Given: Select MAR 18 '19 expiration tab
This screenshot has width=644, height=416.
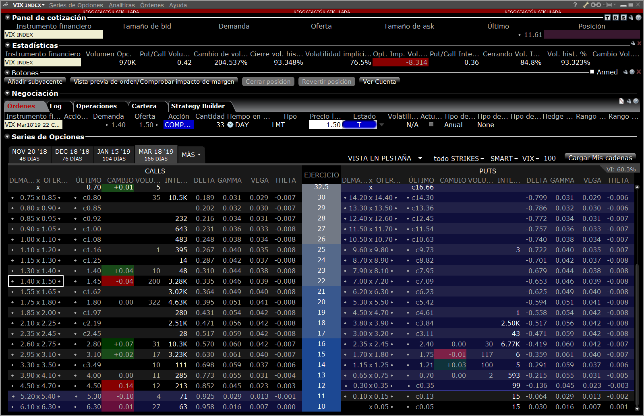Looking at the screenshot, I should (x=156, y=154).
